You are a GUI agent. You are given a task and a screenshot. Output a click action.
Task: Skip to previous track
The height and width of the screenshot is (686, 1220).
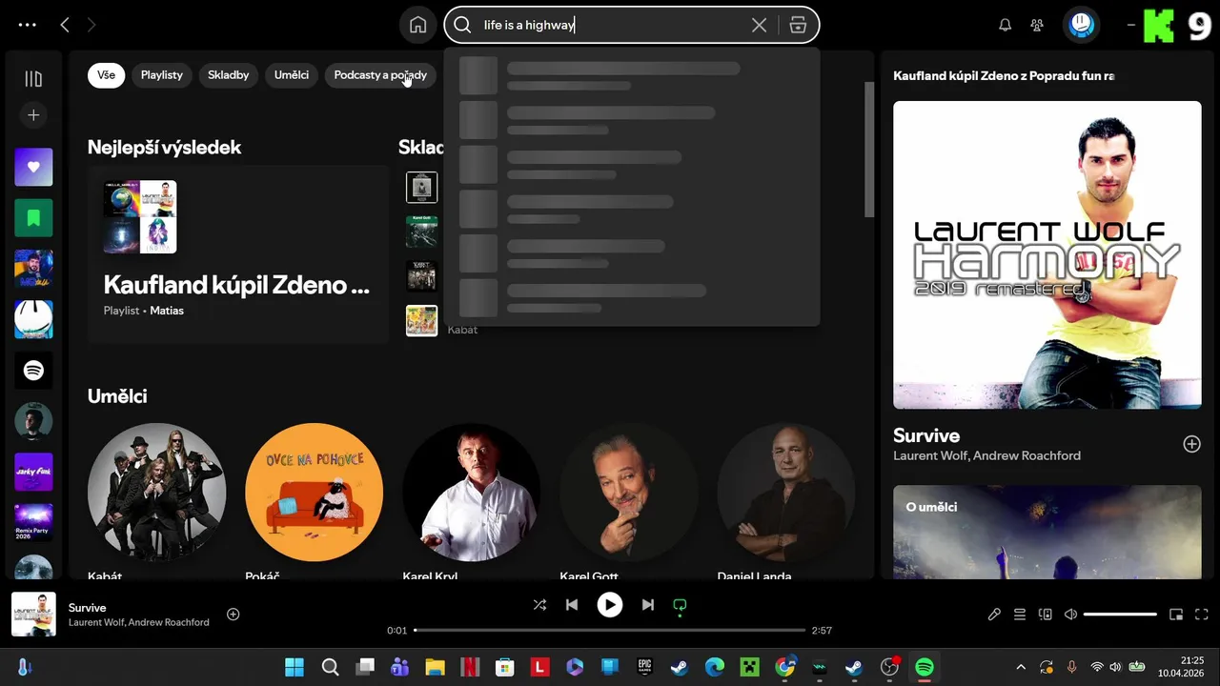pyautogui.click(x=572, y=605)
